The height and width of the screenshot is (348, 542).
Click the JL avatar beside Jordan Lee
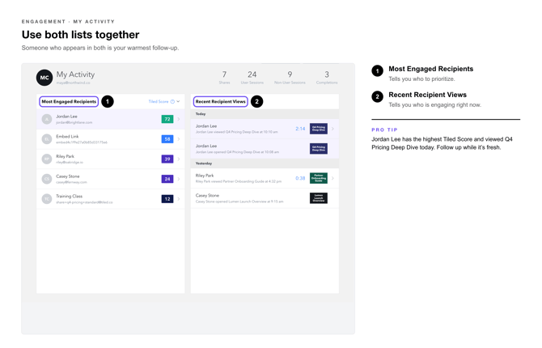pyautogui.click(x=47, y=119)
